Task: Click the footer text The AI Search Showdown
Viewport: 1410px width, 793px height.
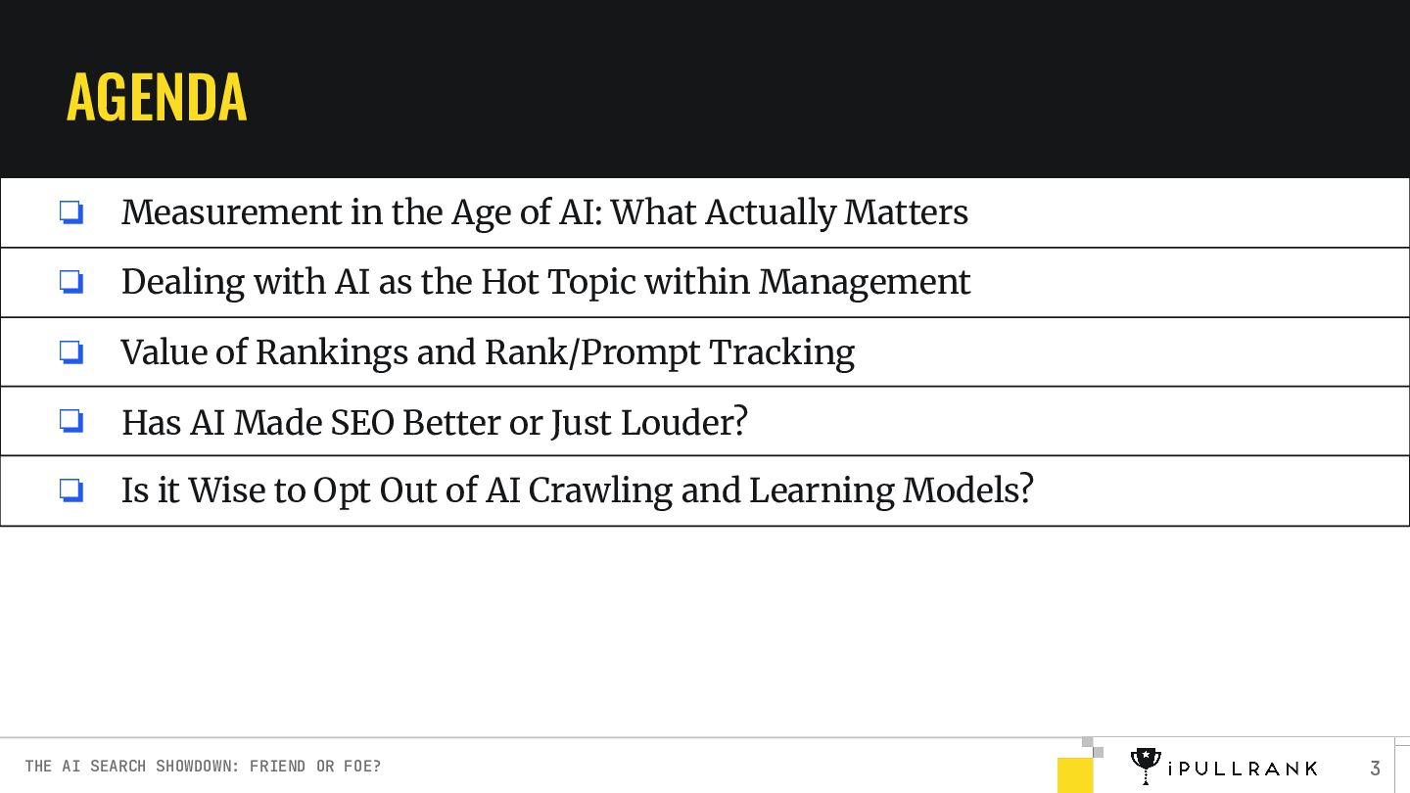Action: tap(203, 766)
